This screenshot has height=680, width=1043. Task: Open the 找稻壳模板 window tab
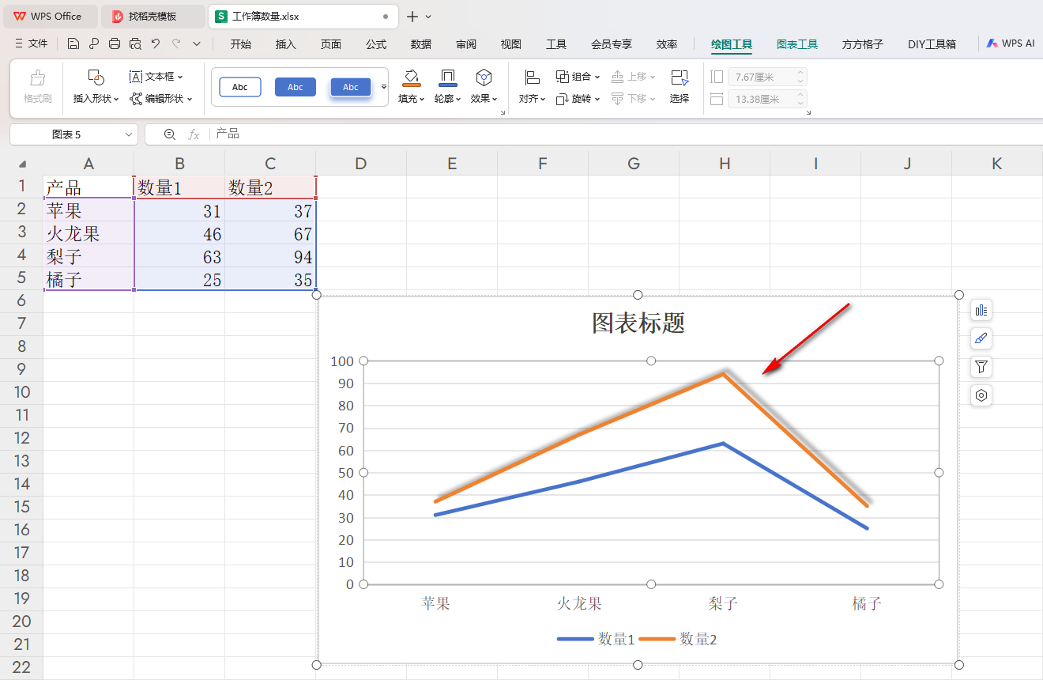[x=152, y=16]
